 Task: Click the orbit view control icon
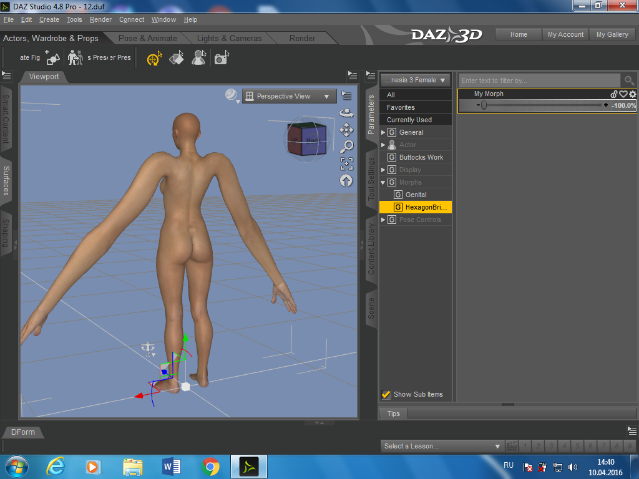346,113
